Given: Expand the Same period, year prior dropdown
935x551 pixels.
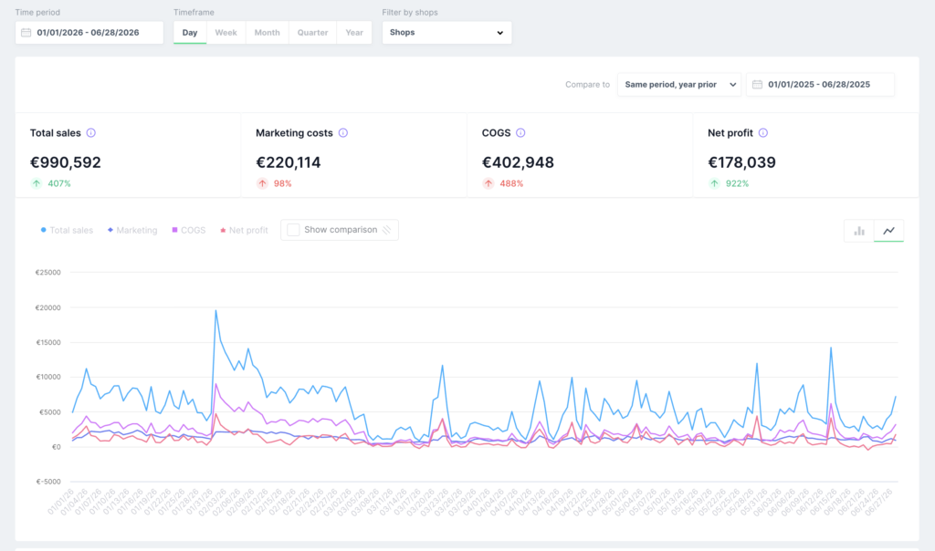Looking at the screenshot, I should coord(679,85).
